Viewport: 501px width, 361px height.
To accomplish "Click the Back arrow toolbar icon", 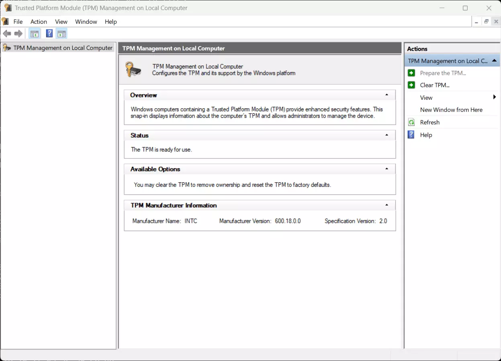I will coord(7,34).
